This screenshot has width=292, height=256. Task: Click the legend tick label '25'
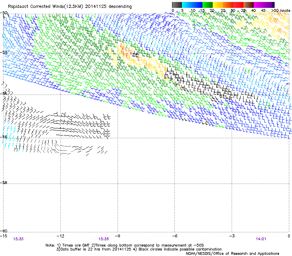(x=223, y=11)
